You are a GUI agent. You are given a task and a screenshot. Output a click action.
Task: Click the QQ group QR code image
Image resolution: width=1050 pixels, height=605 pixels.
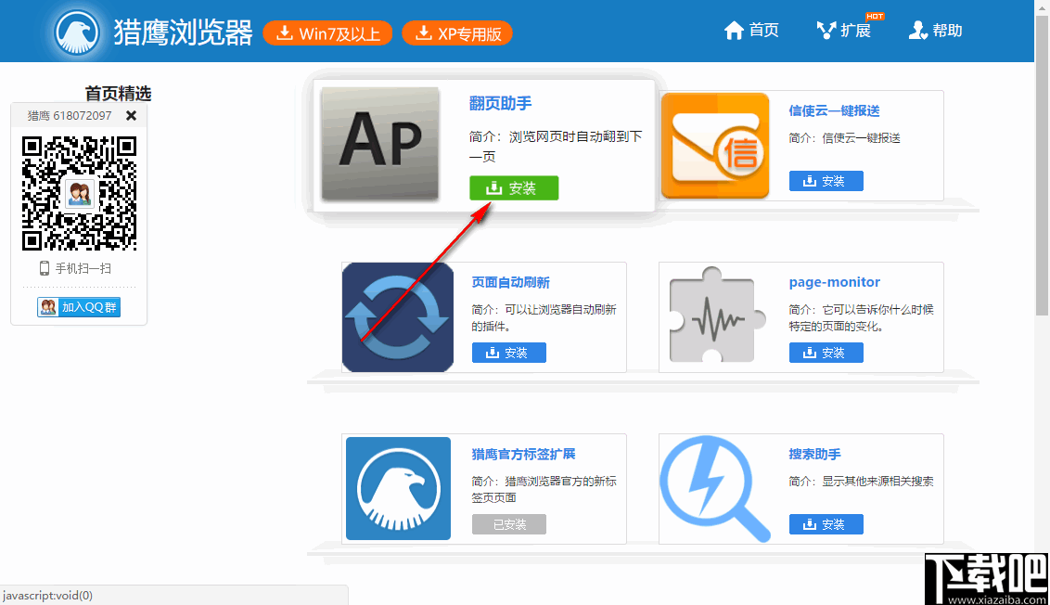point(79,193)
